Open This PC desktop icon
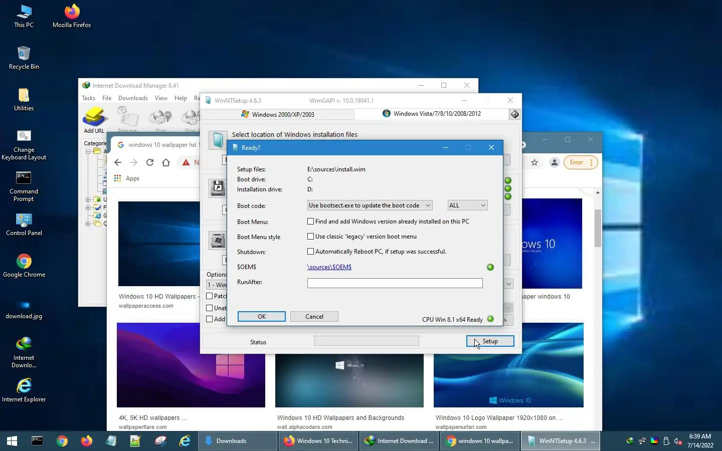Image resolution: width=722 pixels, height=451 pixels. pyautogui.click(x=24, y=16)
